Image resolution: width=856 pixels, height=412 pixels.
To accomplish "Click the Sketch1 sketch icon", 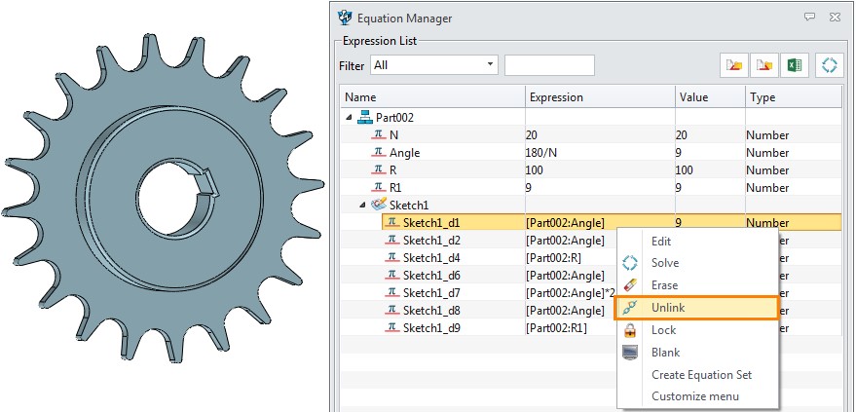I will tap(378, 205).
